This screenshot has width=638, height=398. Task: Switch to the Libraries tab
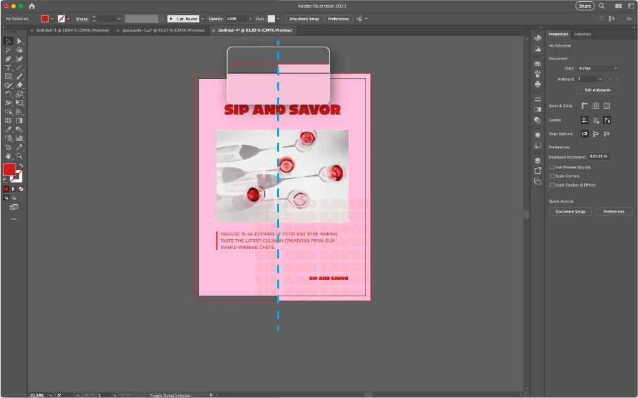(x=583, y=34)
